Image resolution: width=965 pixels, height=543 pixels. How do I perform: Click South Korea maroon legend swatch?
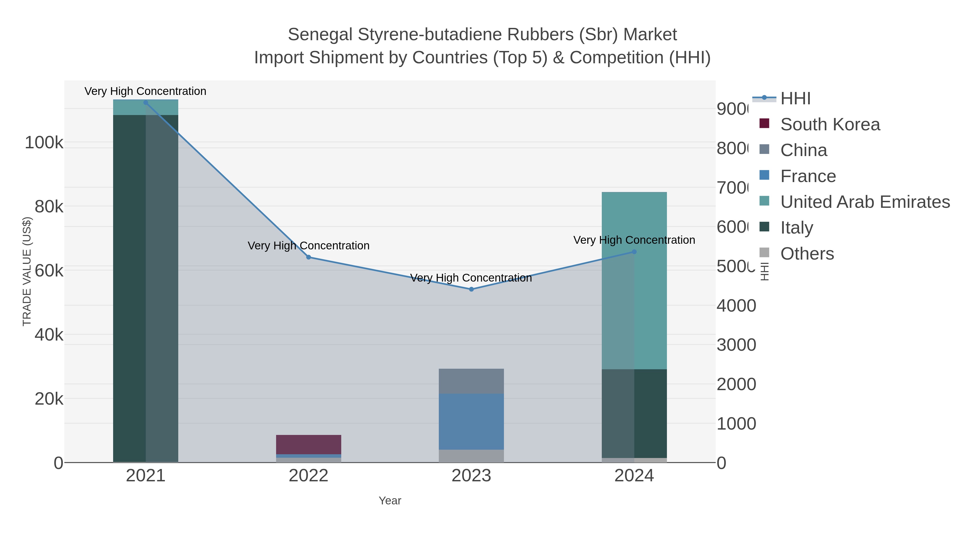tap(764, 123)
